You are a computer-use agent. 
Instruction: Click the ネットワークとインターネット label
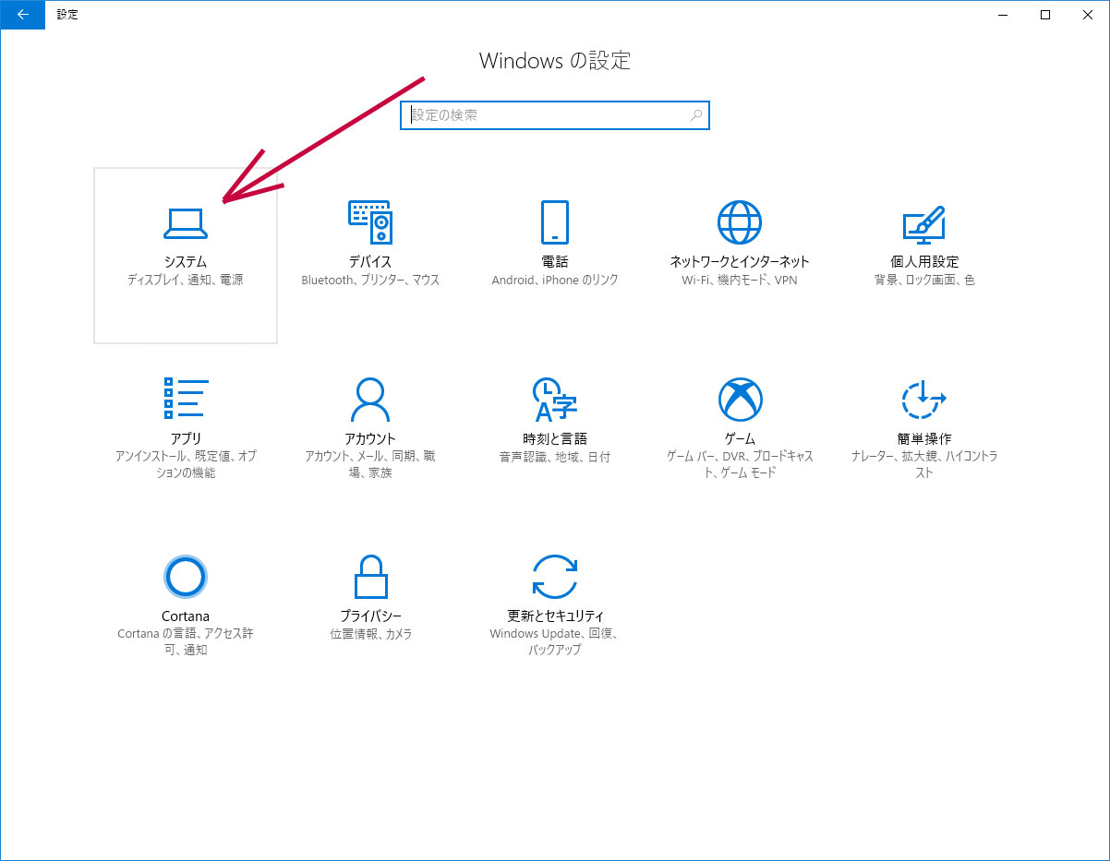(740, 262)
